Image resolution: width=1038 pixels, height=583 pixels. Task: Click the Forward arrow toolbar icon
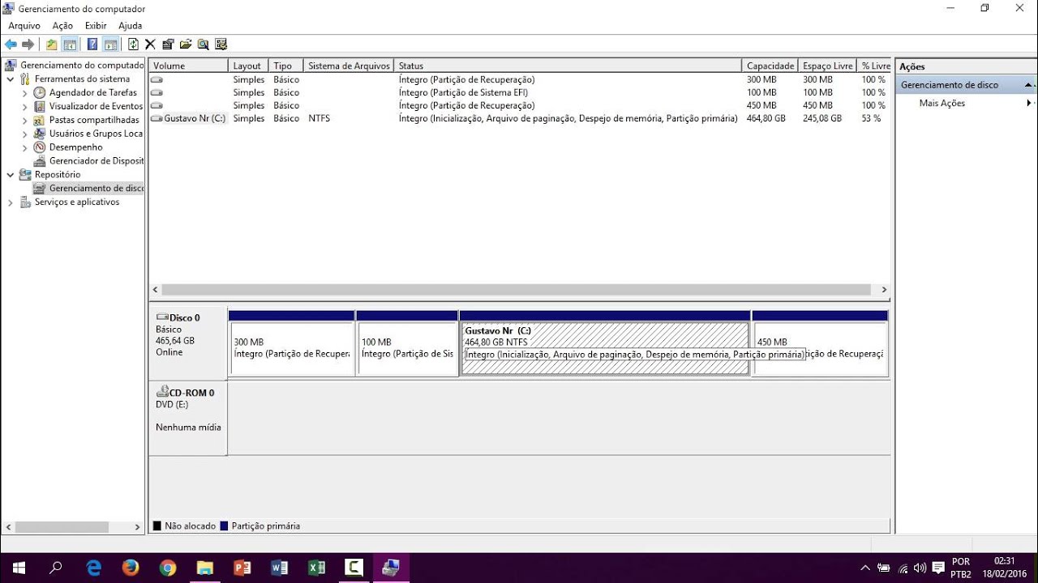[x=28, y=45]
